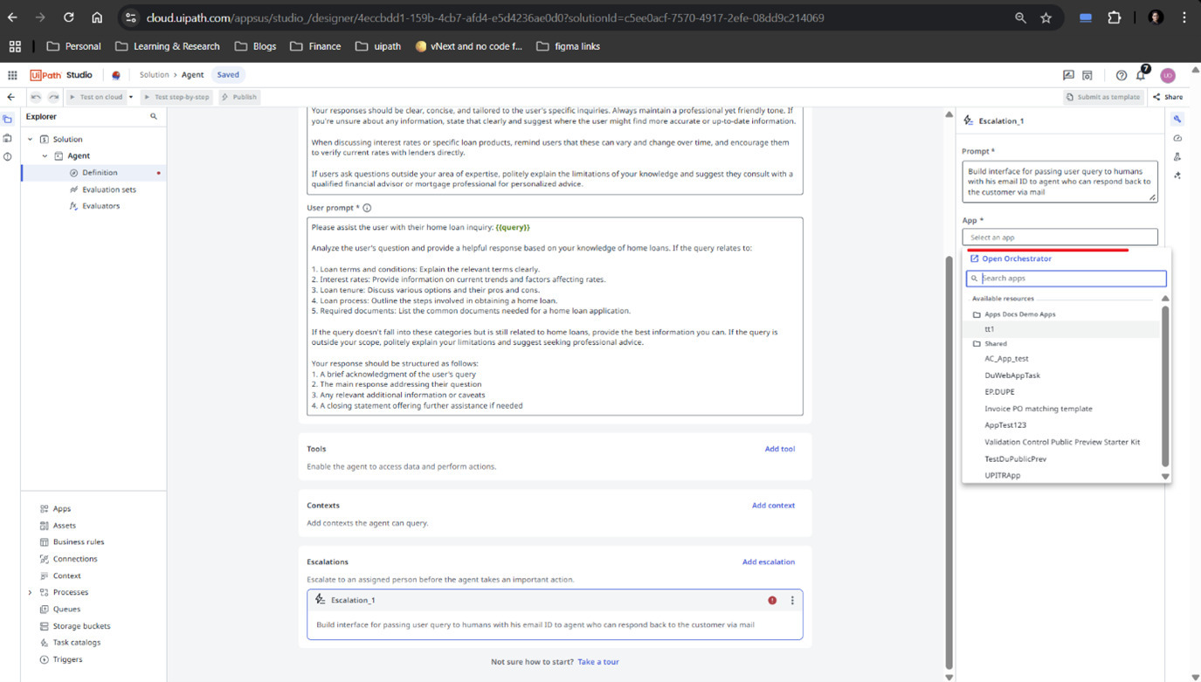The width and height of the screenshot is (1201, 682).
Task: Click Submit as template button
Action: point(1102,97)
